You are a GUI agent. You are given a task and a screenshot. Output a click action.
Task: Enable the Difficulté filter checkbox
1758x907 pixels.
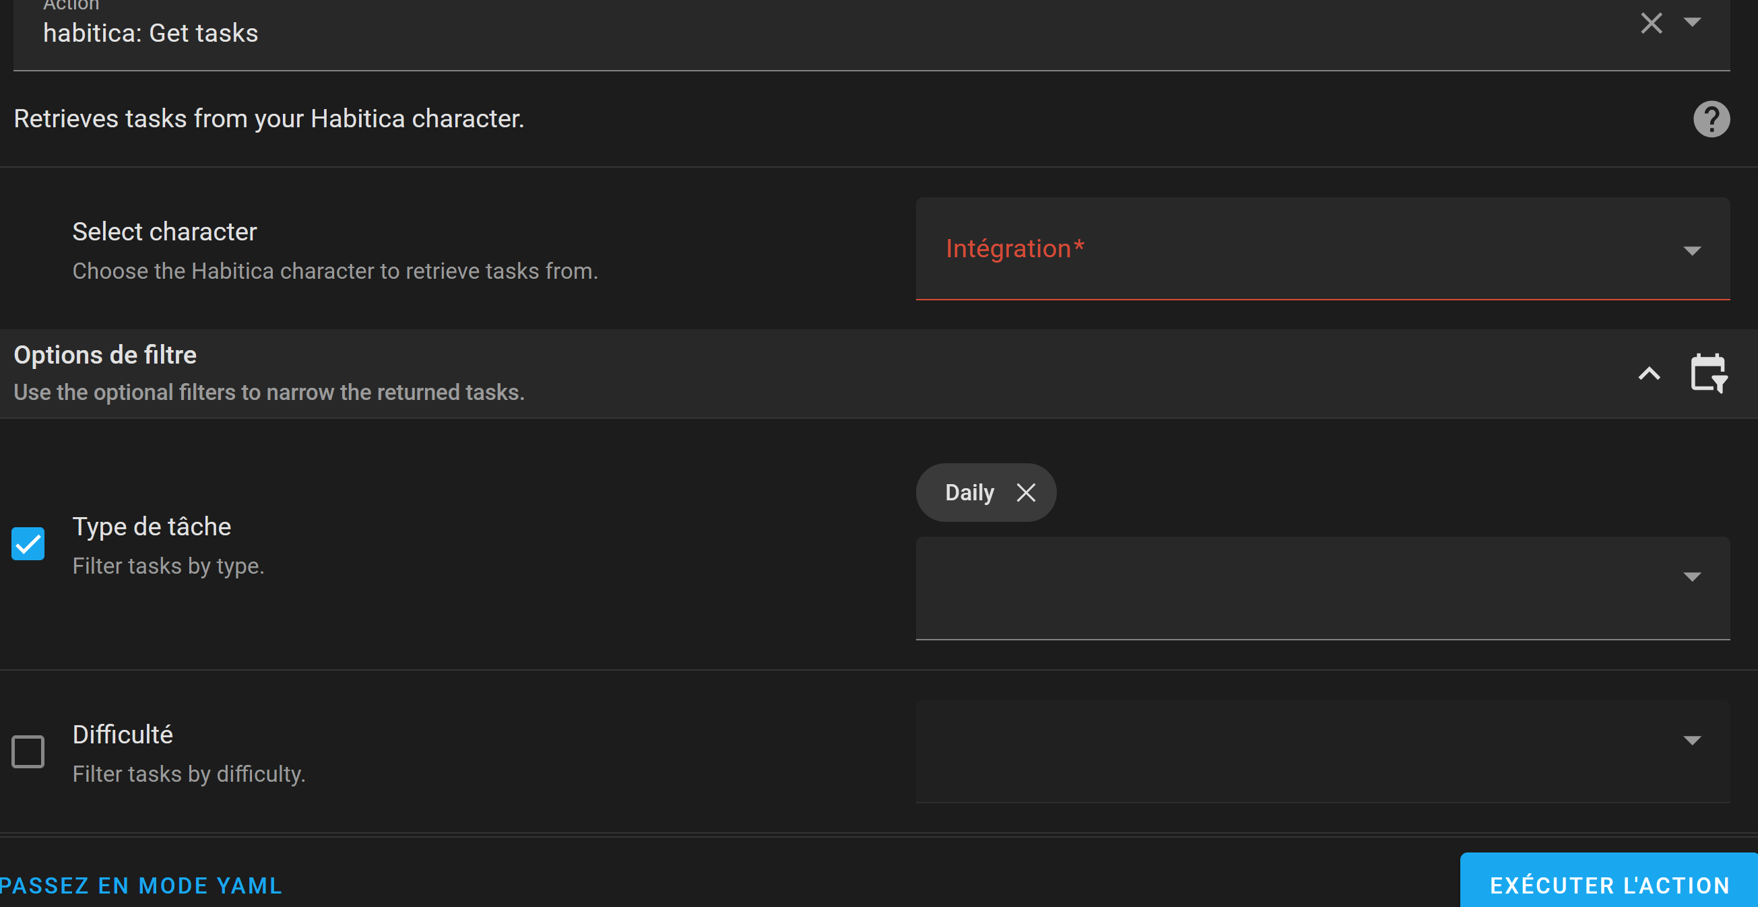(28, 751)
